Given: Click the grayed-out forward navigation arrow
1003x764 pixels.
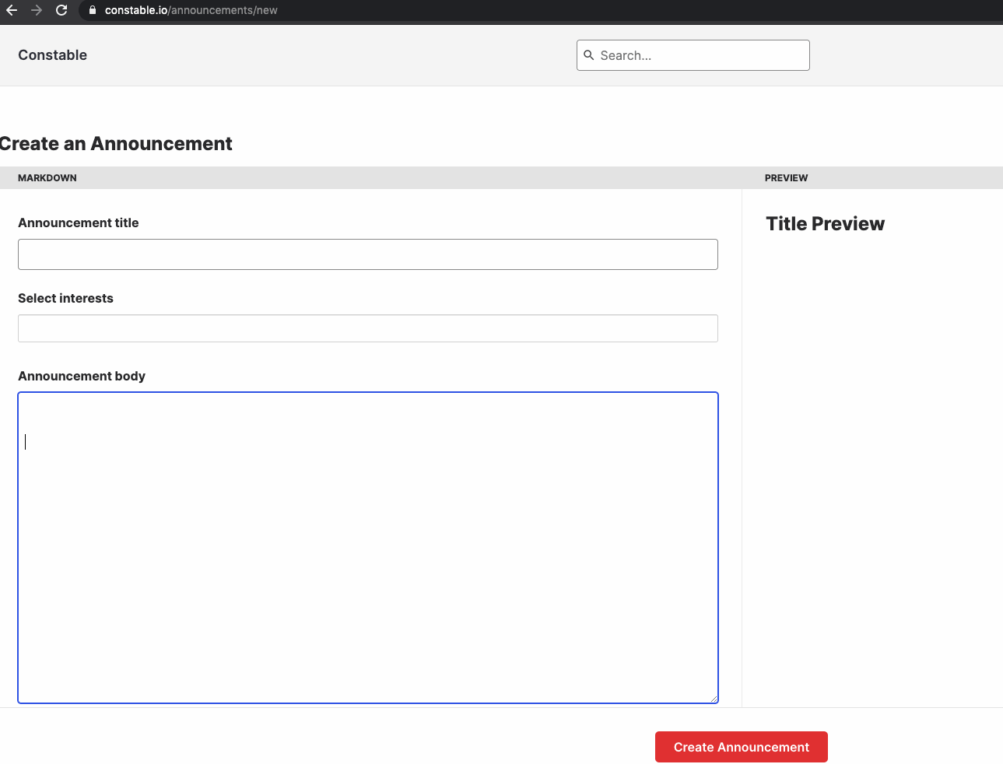Looking at the screenshot, I should pos(36,11).
